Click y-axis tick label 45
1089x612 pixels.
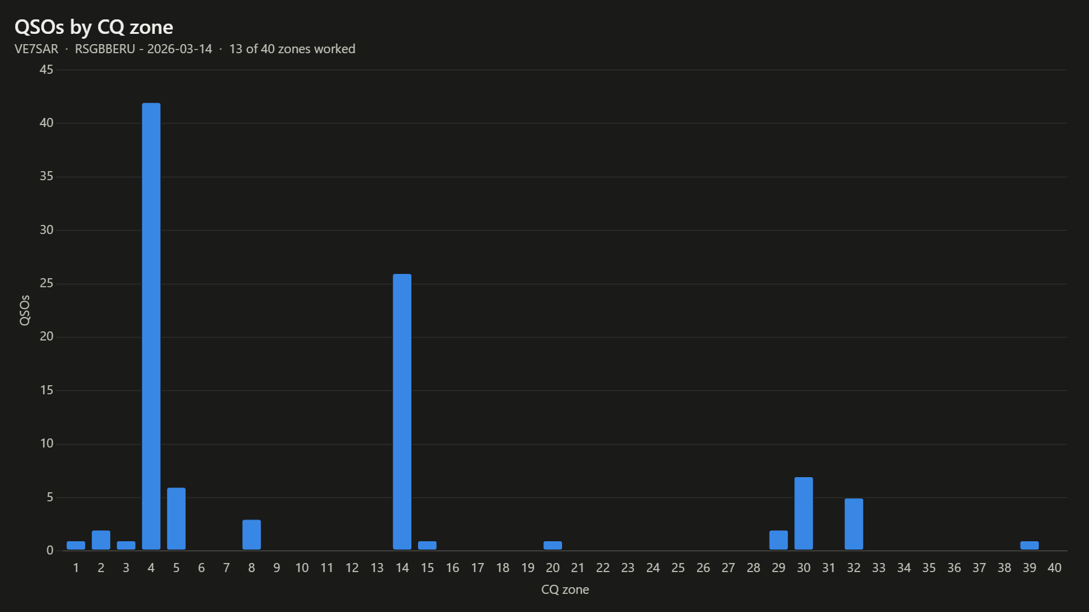[x=47, y=70]
